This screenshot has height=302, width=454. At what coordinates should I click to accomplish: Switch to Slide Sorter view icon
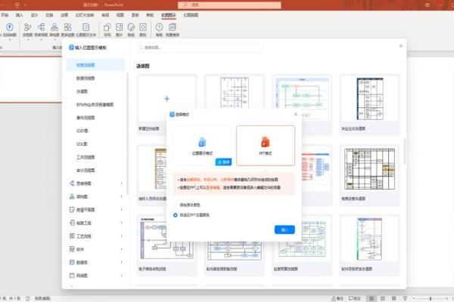382,298
